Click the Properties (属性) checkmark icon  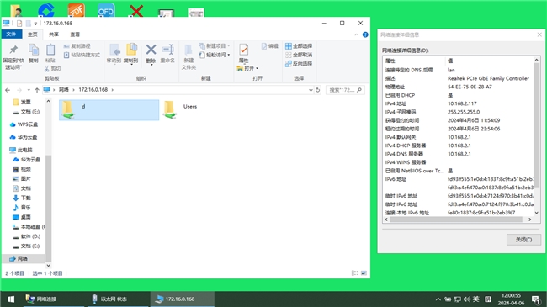243,50
